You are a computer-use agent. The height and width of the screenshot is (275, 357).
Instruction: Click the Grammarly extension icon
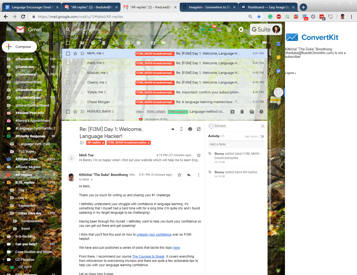point(270,17)
